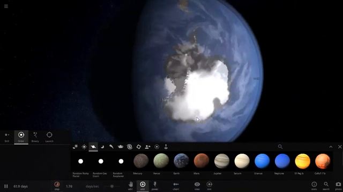This screenshot has width=343, height=192.
Task: Open the days/sec time unit selector
Action: 92,186
